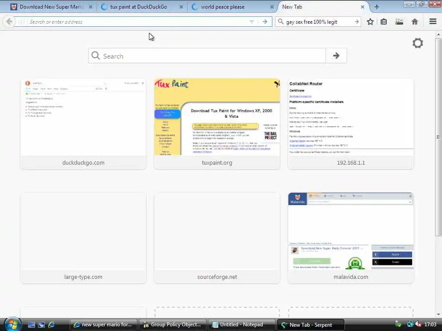This screenshot has width=442, height=331.
Task: Click the page Search submit arrow
Action: pyautogui.click(x=336, y=56)
